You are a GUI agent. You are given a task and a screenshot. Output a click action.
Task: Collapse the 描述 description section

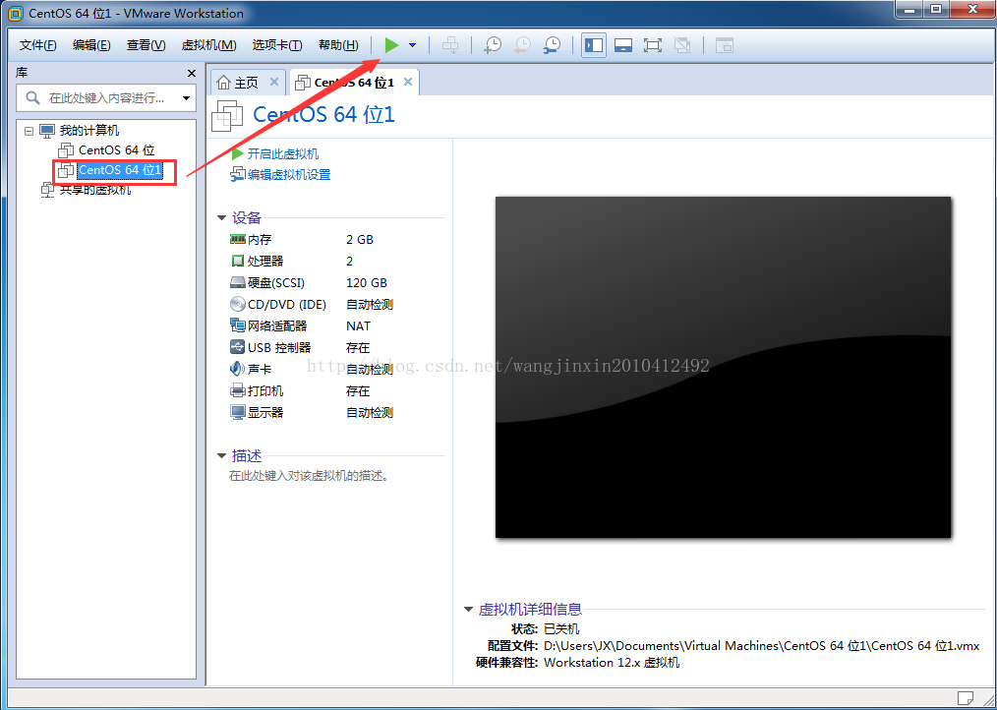[221, 456]
